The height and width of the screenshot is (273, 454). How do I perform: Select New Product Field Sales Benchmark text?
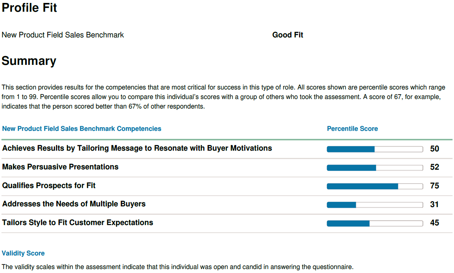(63, 35)
